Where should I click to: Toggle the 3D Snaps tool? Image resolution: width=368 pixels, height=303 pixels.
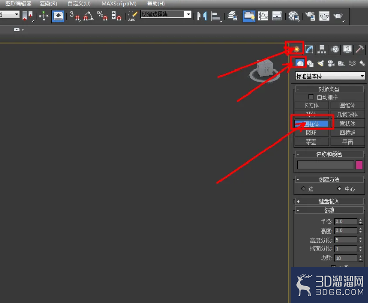click(75, 16)
